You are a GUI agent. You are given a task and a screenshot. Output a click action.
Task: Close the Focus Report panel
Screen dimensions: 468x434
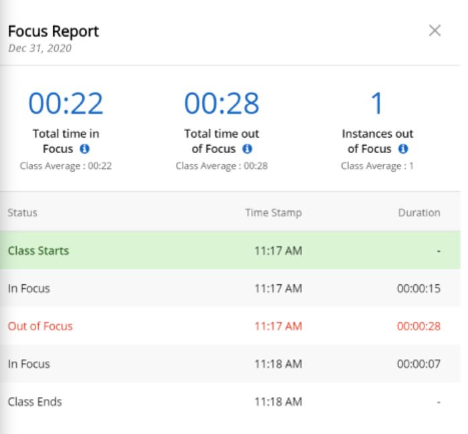click(x=435, y=31)
